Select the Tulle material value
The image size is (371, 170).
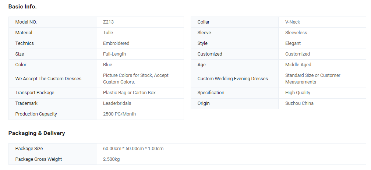[108, 33]
